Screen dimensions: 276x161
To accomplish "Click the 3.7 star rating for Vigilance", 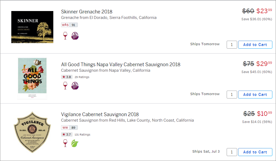I will coord(67,134).
